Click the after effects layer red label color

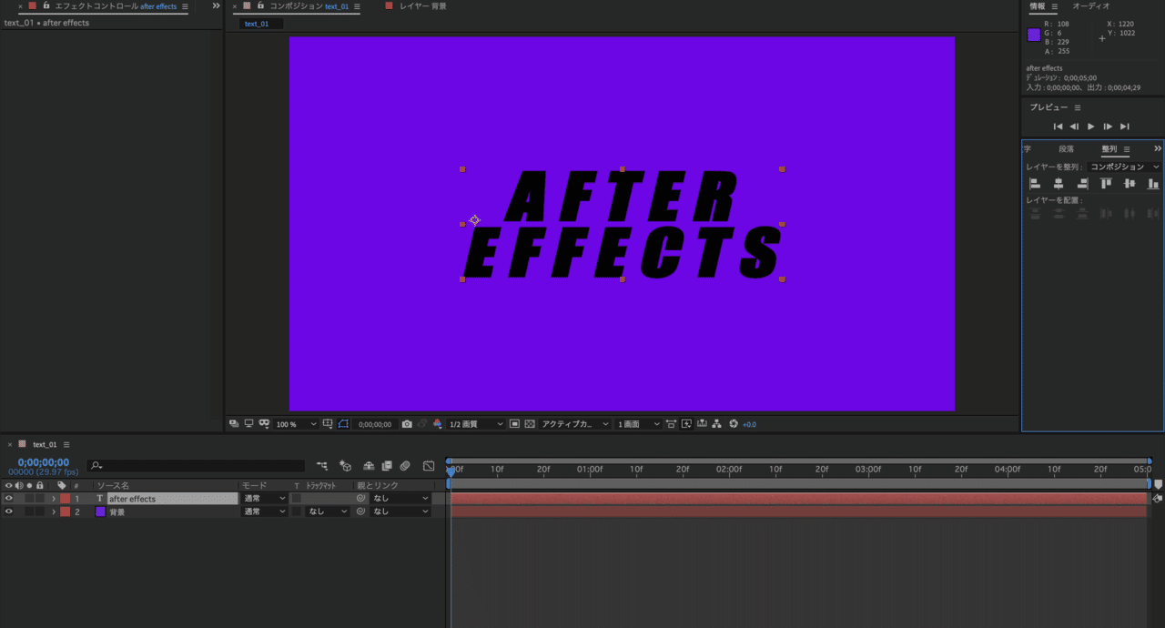pyautogui.click(x=66, y=499)
